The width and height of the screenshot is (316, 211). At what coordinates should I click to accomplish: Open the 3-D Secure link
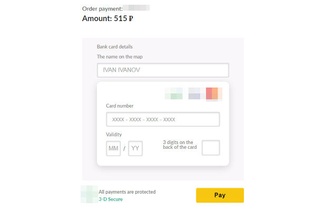coord(111,199)
